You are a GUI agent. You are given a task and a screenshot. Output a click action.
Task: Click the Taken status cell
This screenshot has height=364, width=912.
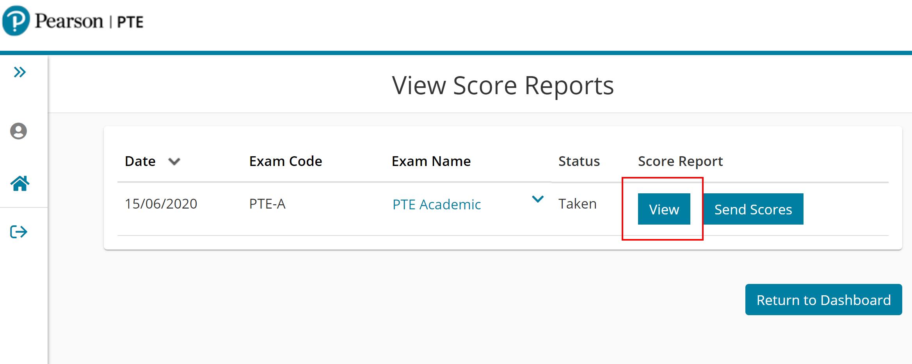[577, 204]
